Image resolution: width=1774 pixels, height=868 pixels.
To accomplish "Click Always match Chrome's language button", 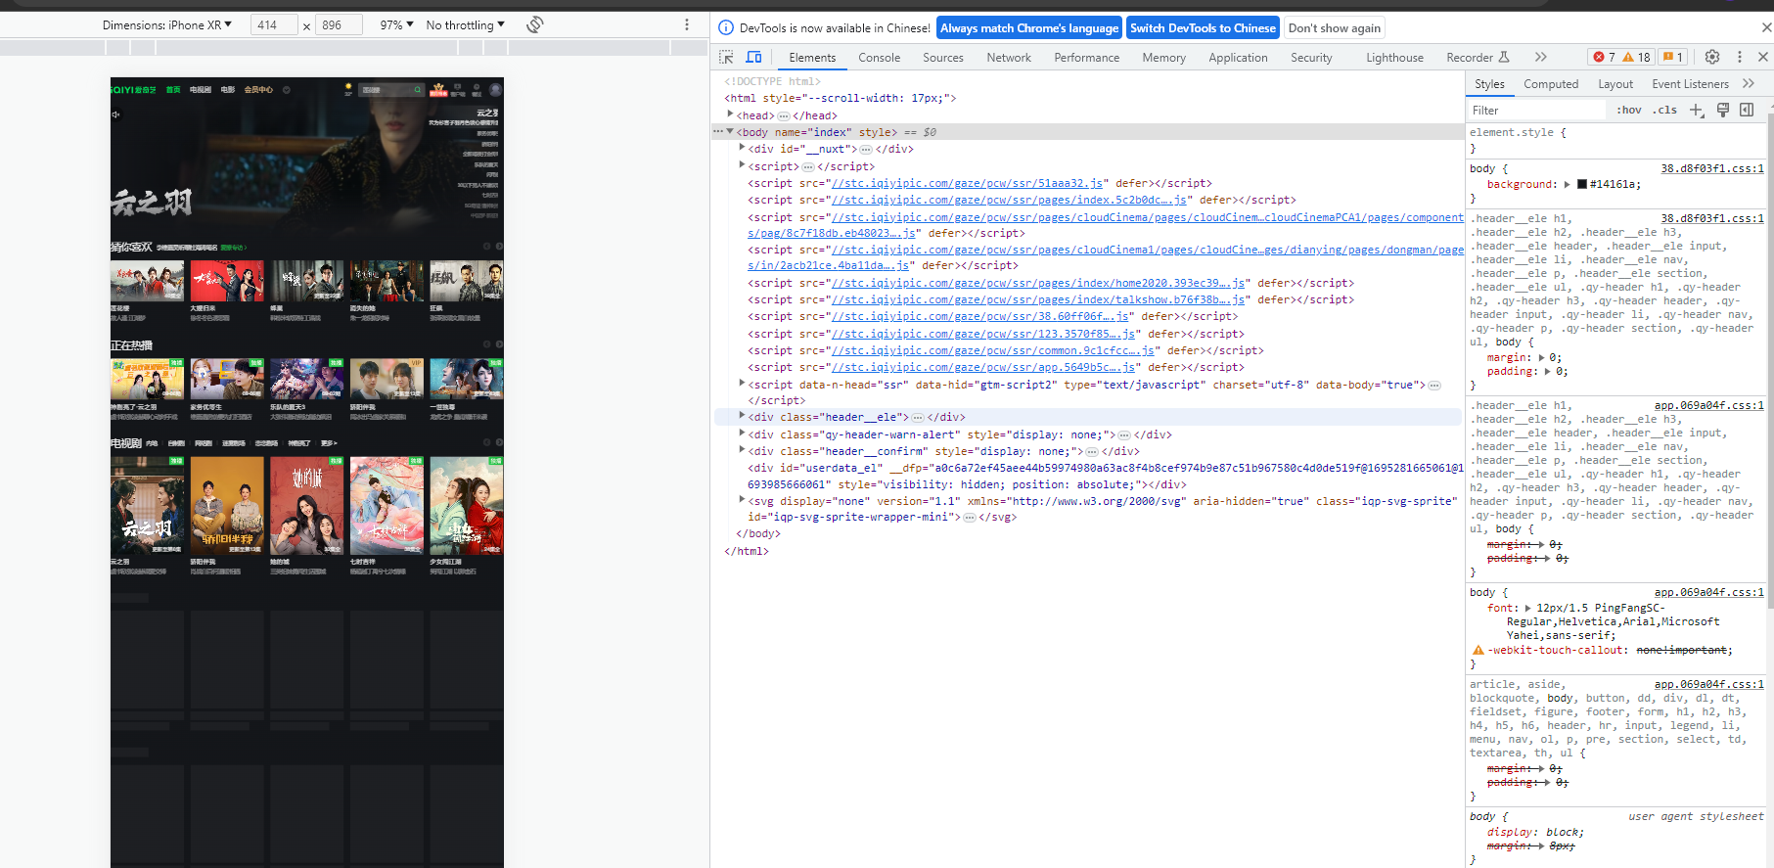I will pos(1028,28).
